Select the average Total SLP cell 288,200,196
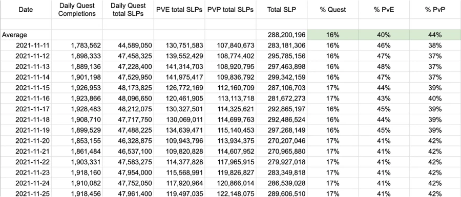Screen dimensions: 461x197 [282, 35]
